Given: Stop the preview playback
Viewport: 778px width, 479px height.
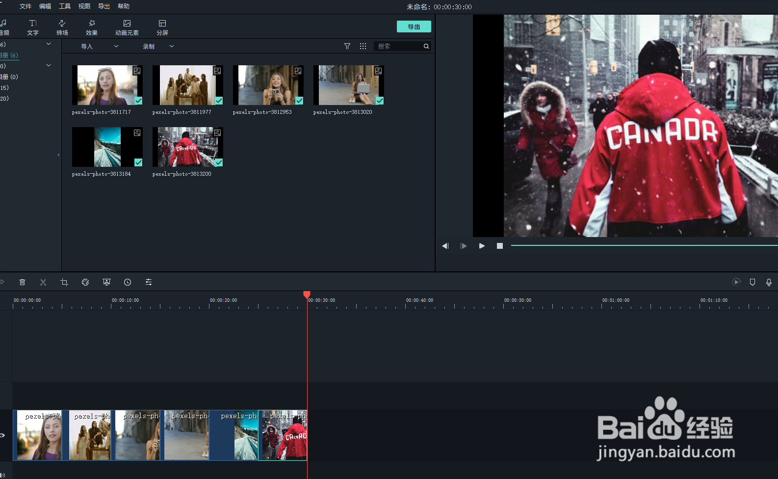Looking at the screenshot, I should (500, 246).
